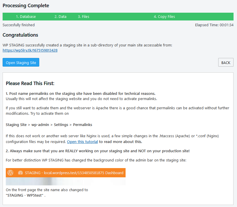The width and height of the screenshot is (237, 207).
Task: Click the Processing Complete heading
Action: tap(26, 5)
